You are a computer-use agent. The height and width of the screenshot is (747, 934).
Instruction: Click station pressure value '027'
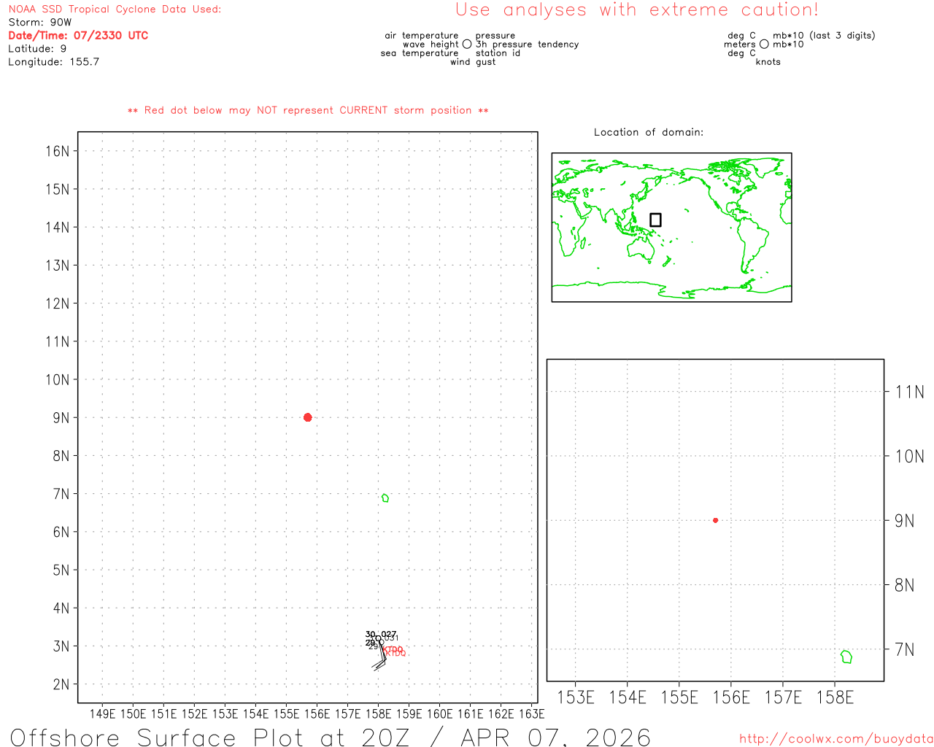coord(390,634)
